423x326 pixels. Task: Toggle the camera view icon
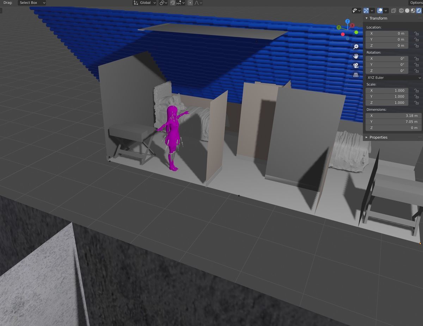click(x=356, y=65)
